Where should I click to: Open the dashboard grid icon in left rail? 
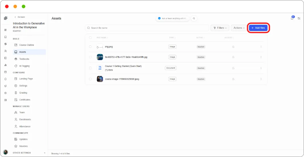tap(5, 30)
